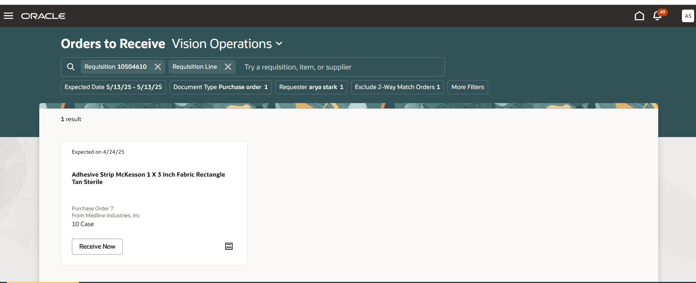
Task: Open the Expected Date filter
Action: 113,87
